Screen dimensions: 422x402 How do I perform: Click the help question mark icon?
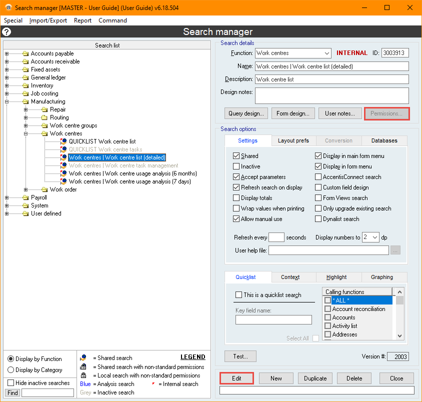point(6,32)
